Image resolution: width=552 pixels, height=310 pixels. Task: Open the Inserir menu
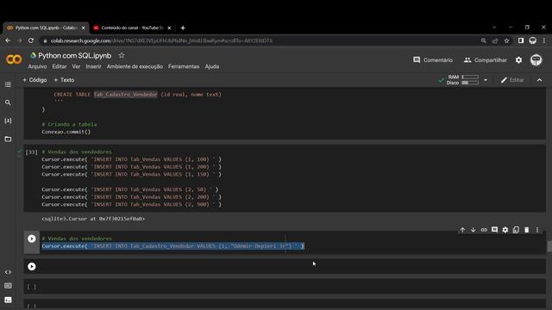click(x=93, y=66)
